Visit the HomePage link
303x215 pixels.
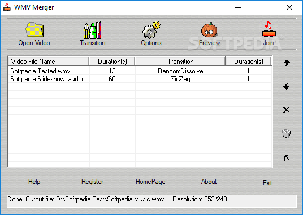150,182
